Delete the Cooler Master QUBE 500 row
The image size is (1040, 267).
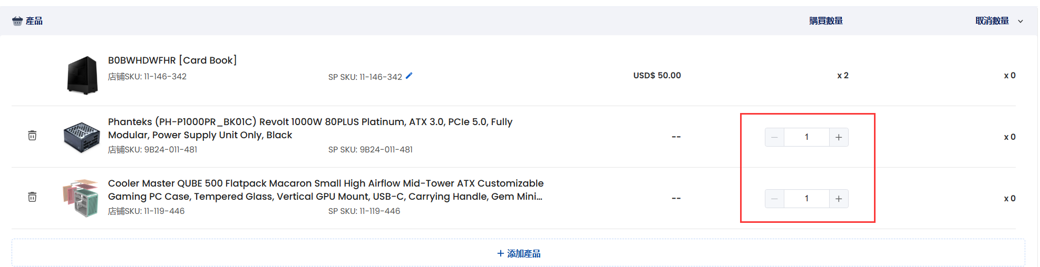tap(32, 197)
